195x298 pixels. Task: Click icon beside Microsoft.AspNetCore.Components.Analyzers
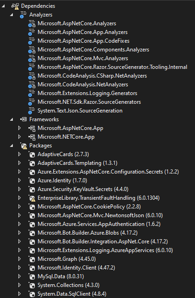(32, 50)
